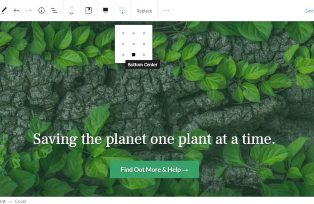Viewport: 314px width, 204px height.
Task: Move block down with the down chevron
Action: click(72, 14)
